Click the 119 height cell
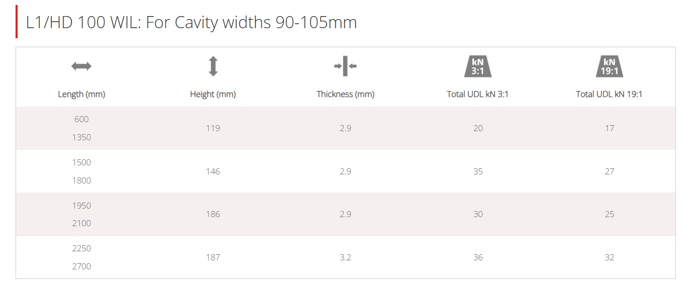 213,128
